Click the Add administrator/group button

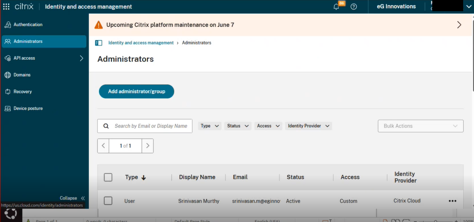point(136,91)
